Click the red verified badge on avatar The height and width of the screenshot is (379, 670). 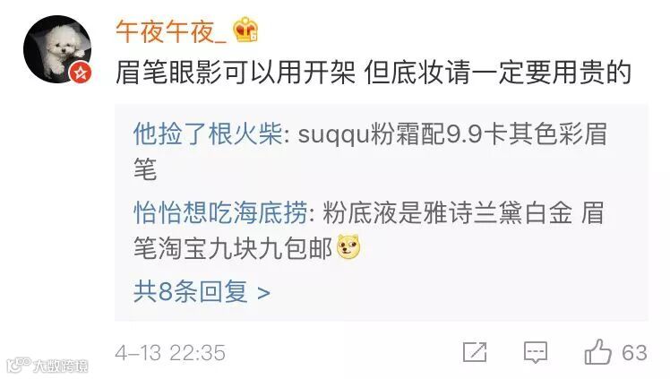(81, 73)
